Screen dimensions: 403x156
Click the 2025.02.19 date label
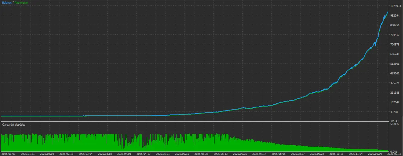(x=67, y=154)
